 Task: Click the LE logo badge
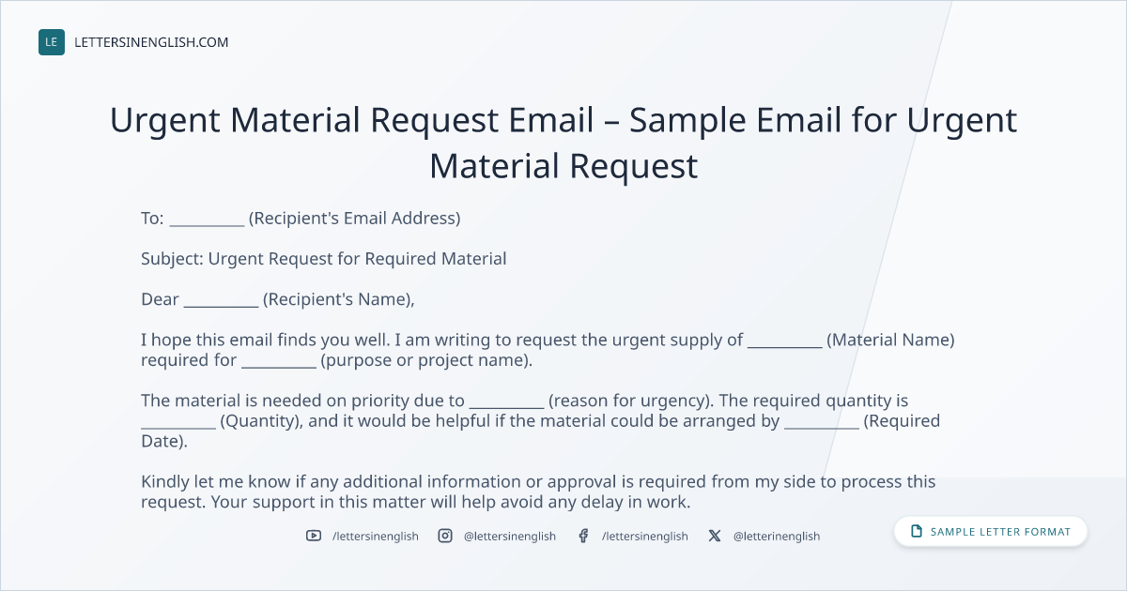tap(52, 42)
